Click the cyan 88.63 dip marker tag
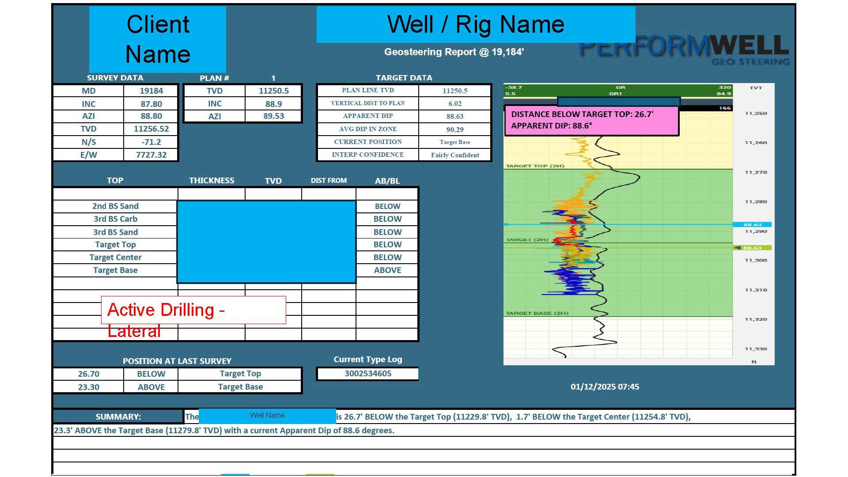The image size is (848, 477). point(752,224)
